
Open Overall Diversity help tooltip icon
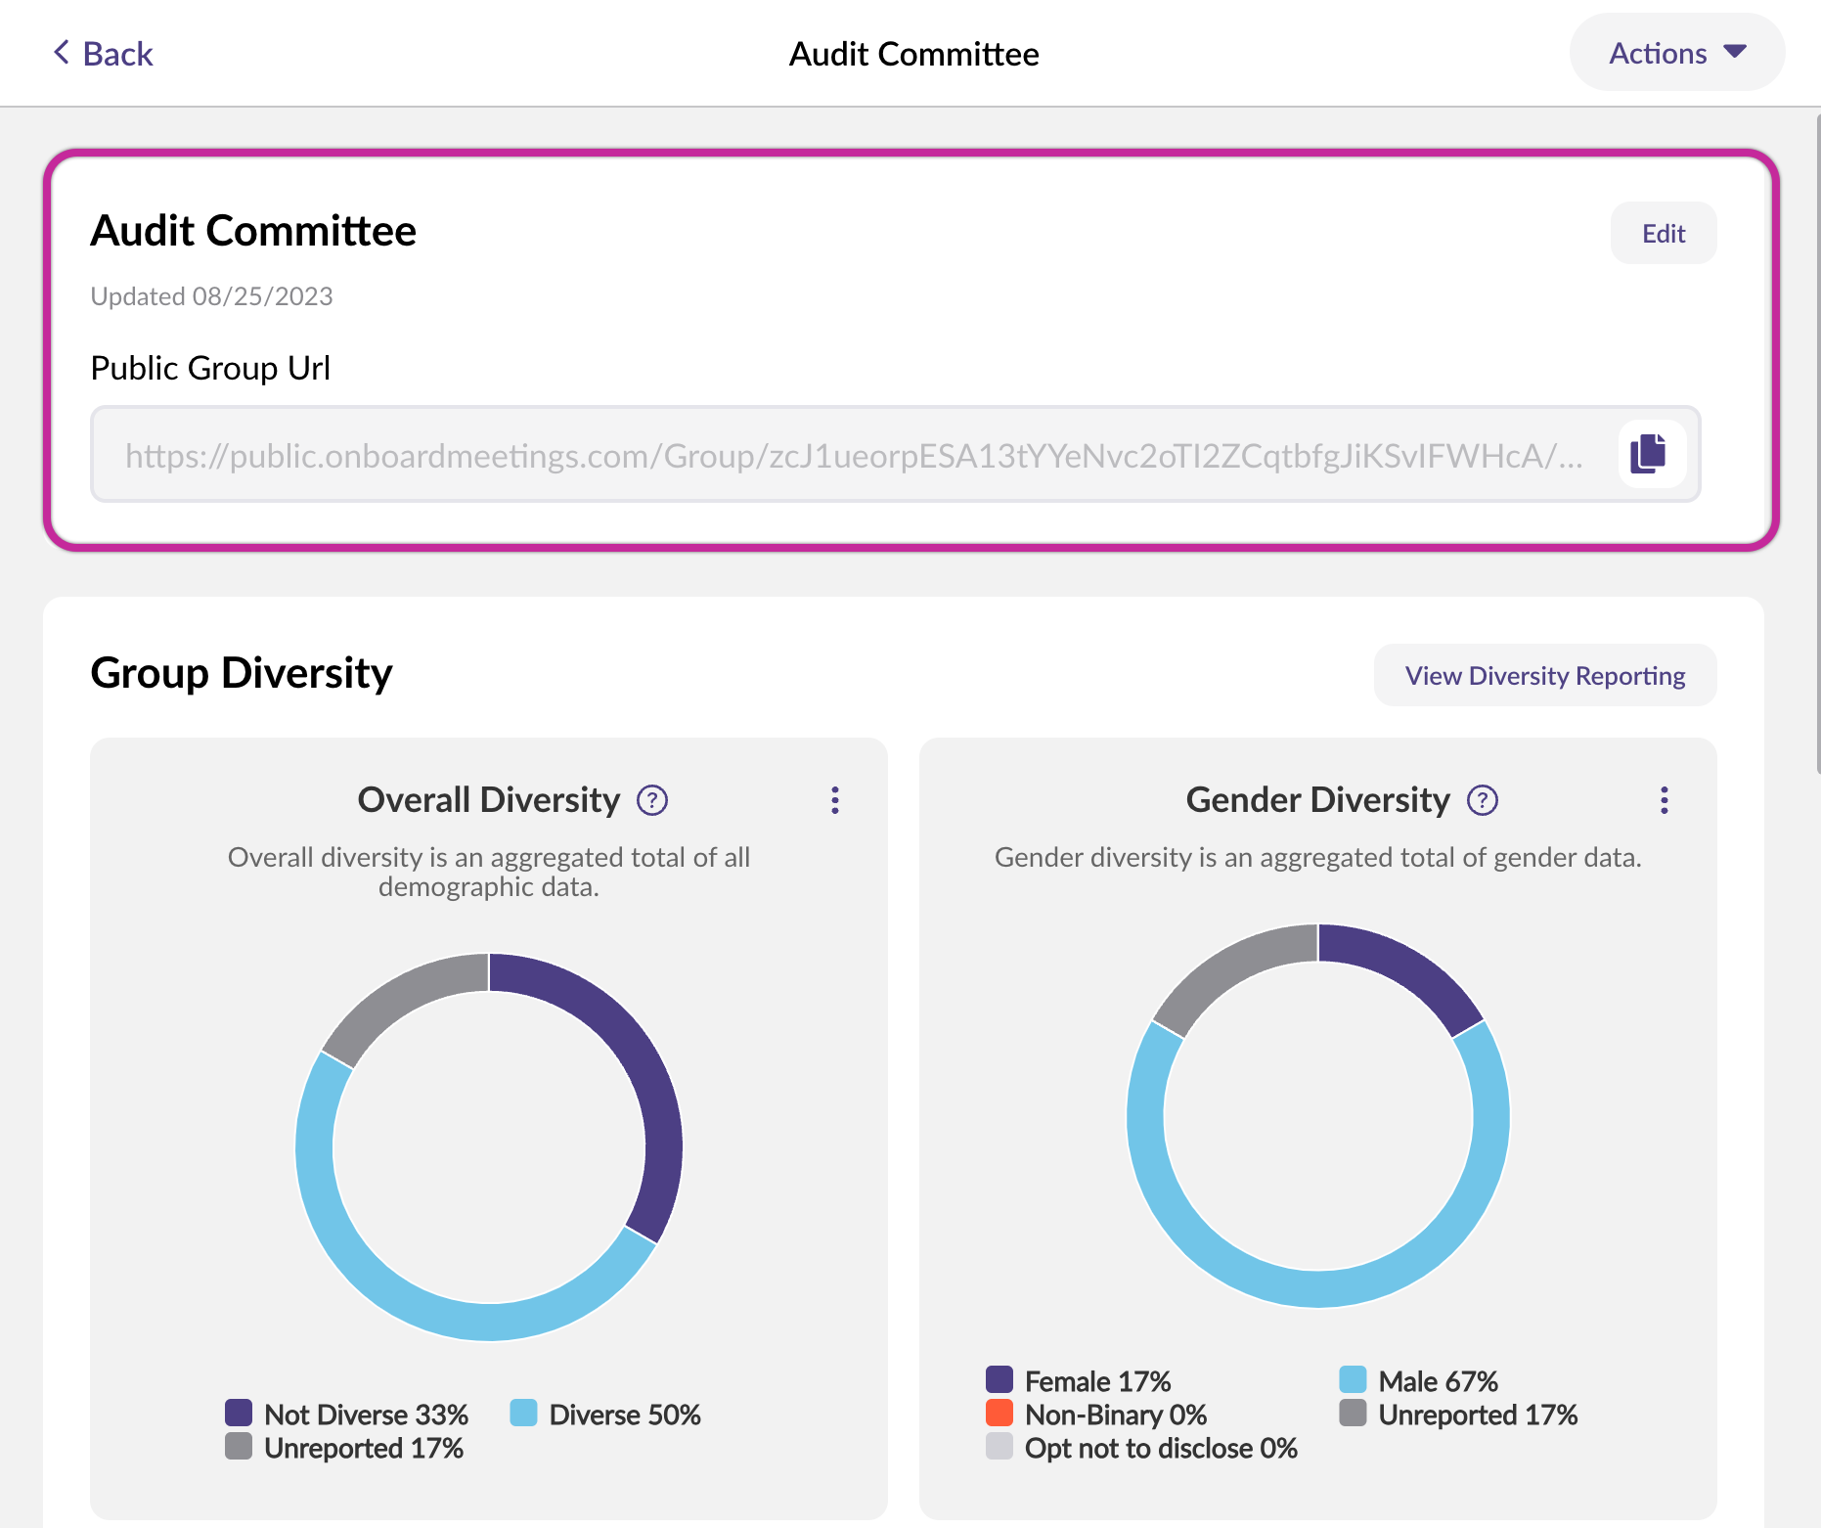point(652,800)
